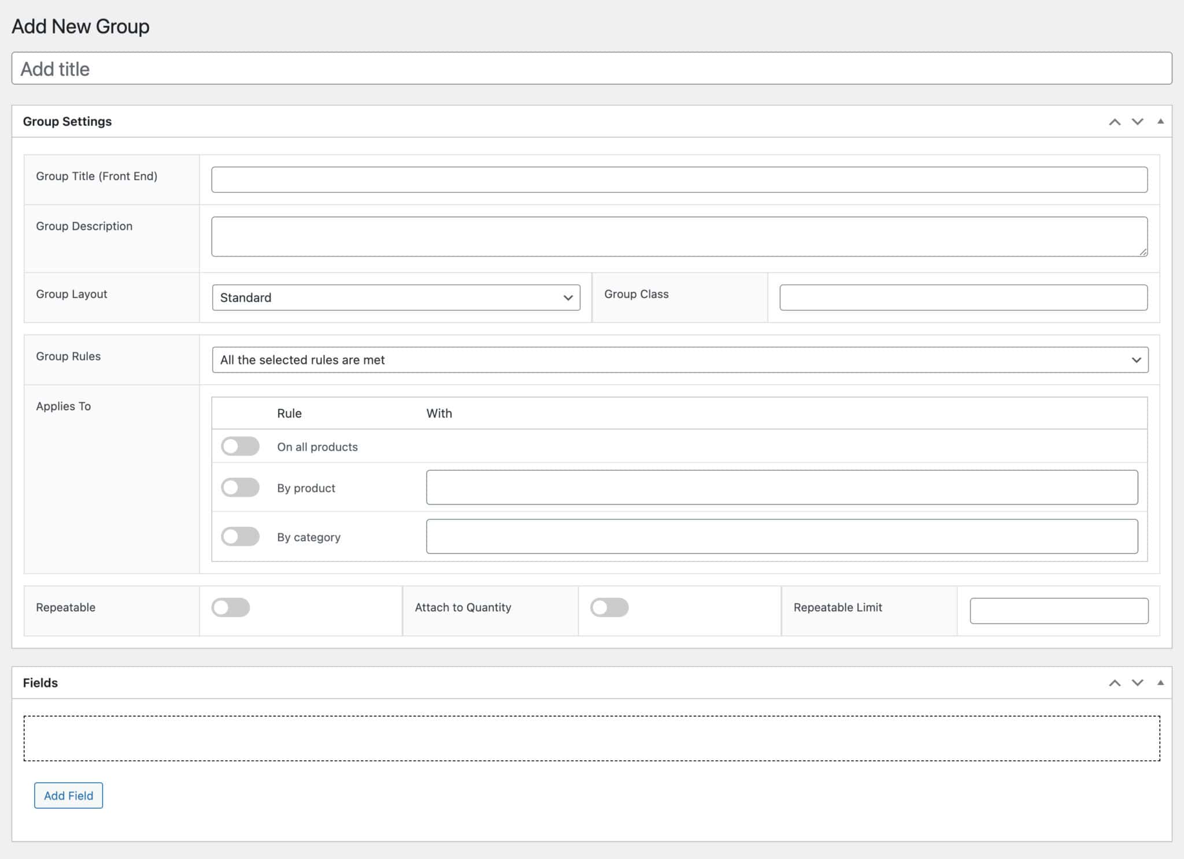
Task: Open the Group Layout dropdown showing Standard
Action: point(396,298)
